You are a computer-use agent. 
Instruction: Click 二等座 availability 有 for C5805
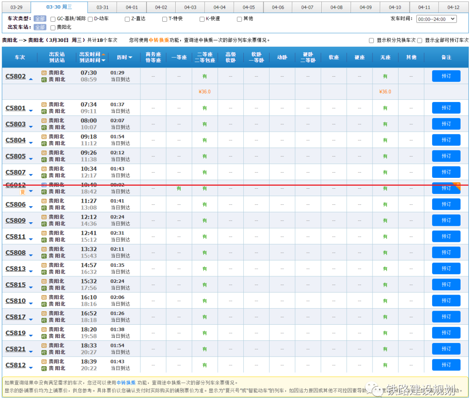[205, 156]
